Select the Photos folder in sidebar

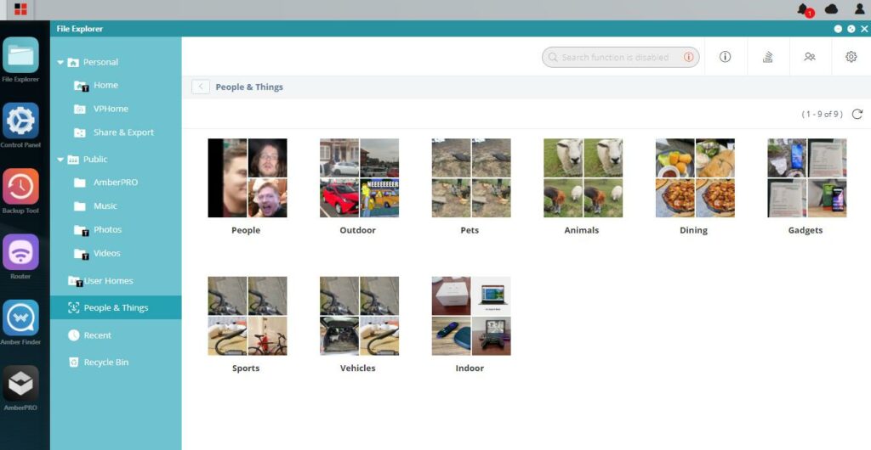click(x=107, y=230)
